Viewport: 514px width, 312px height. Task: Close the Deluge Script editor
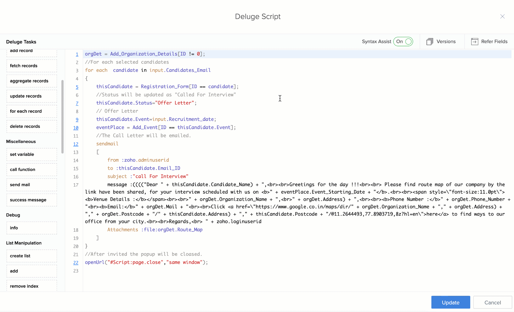502,16
